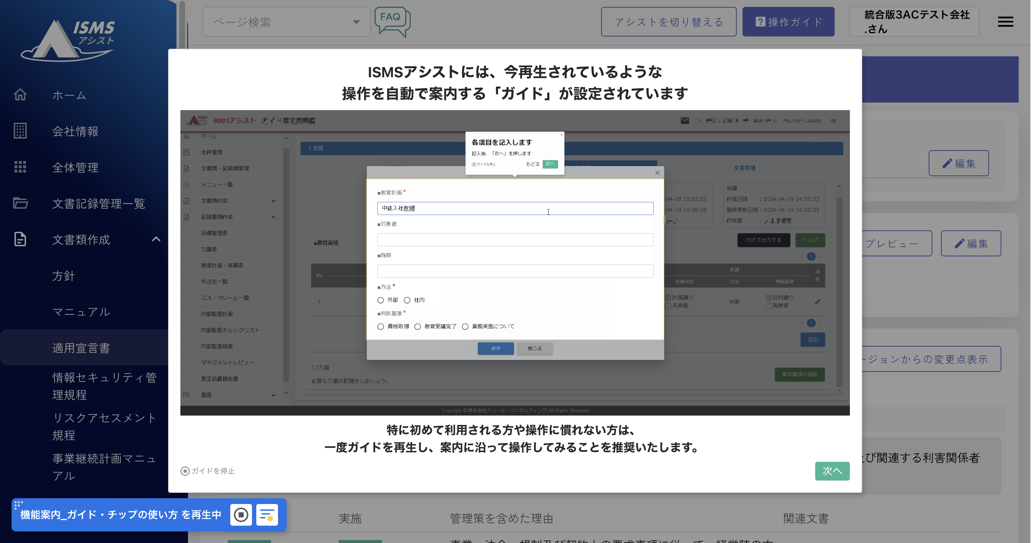The width and height of the screenshot is (1031, 543).
Task: Click the guide tutorial screenshot image
Action: pyautogui.click(x=515, y=262)
